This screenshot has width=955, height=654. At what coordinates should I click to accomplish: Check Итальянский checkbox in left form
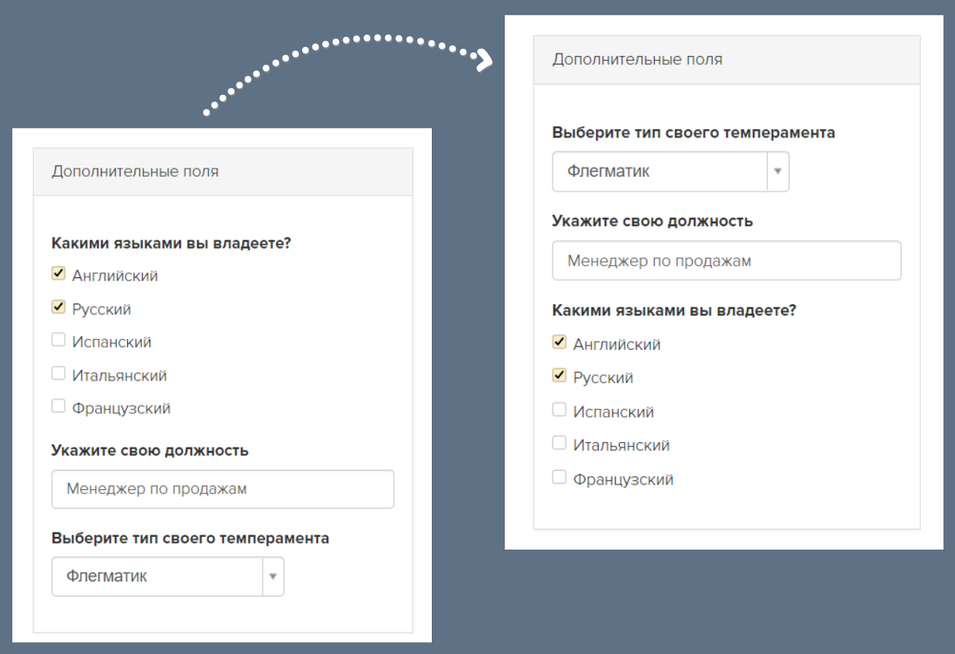tap(58, 373)
